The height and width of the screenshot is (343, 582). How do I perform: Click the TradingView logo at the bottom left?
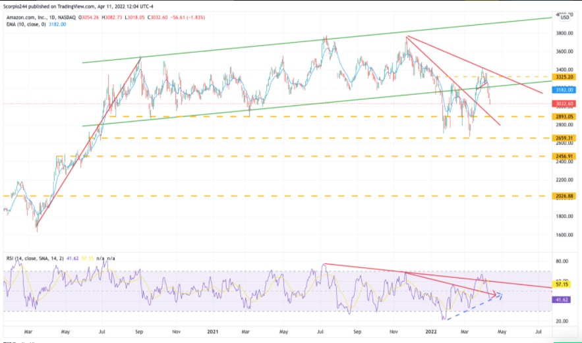[18, 341]
